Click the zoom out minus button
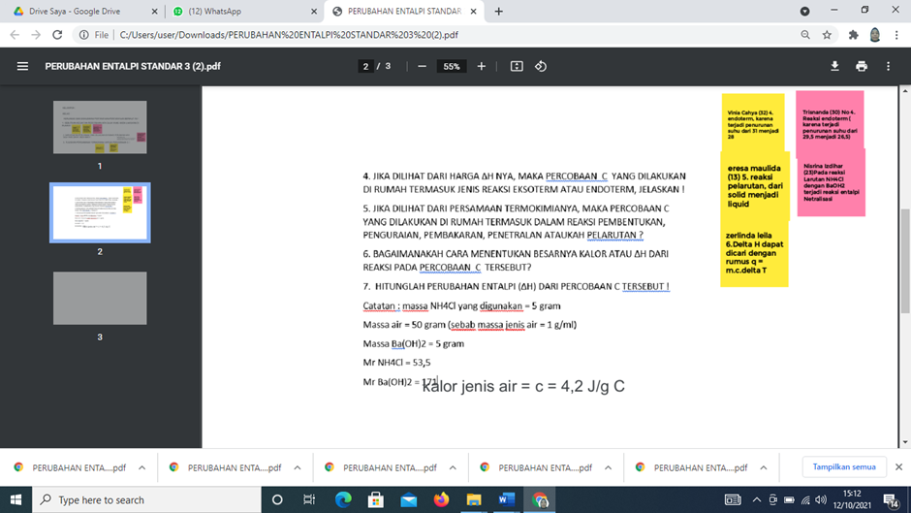 tap(422, 67)
